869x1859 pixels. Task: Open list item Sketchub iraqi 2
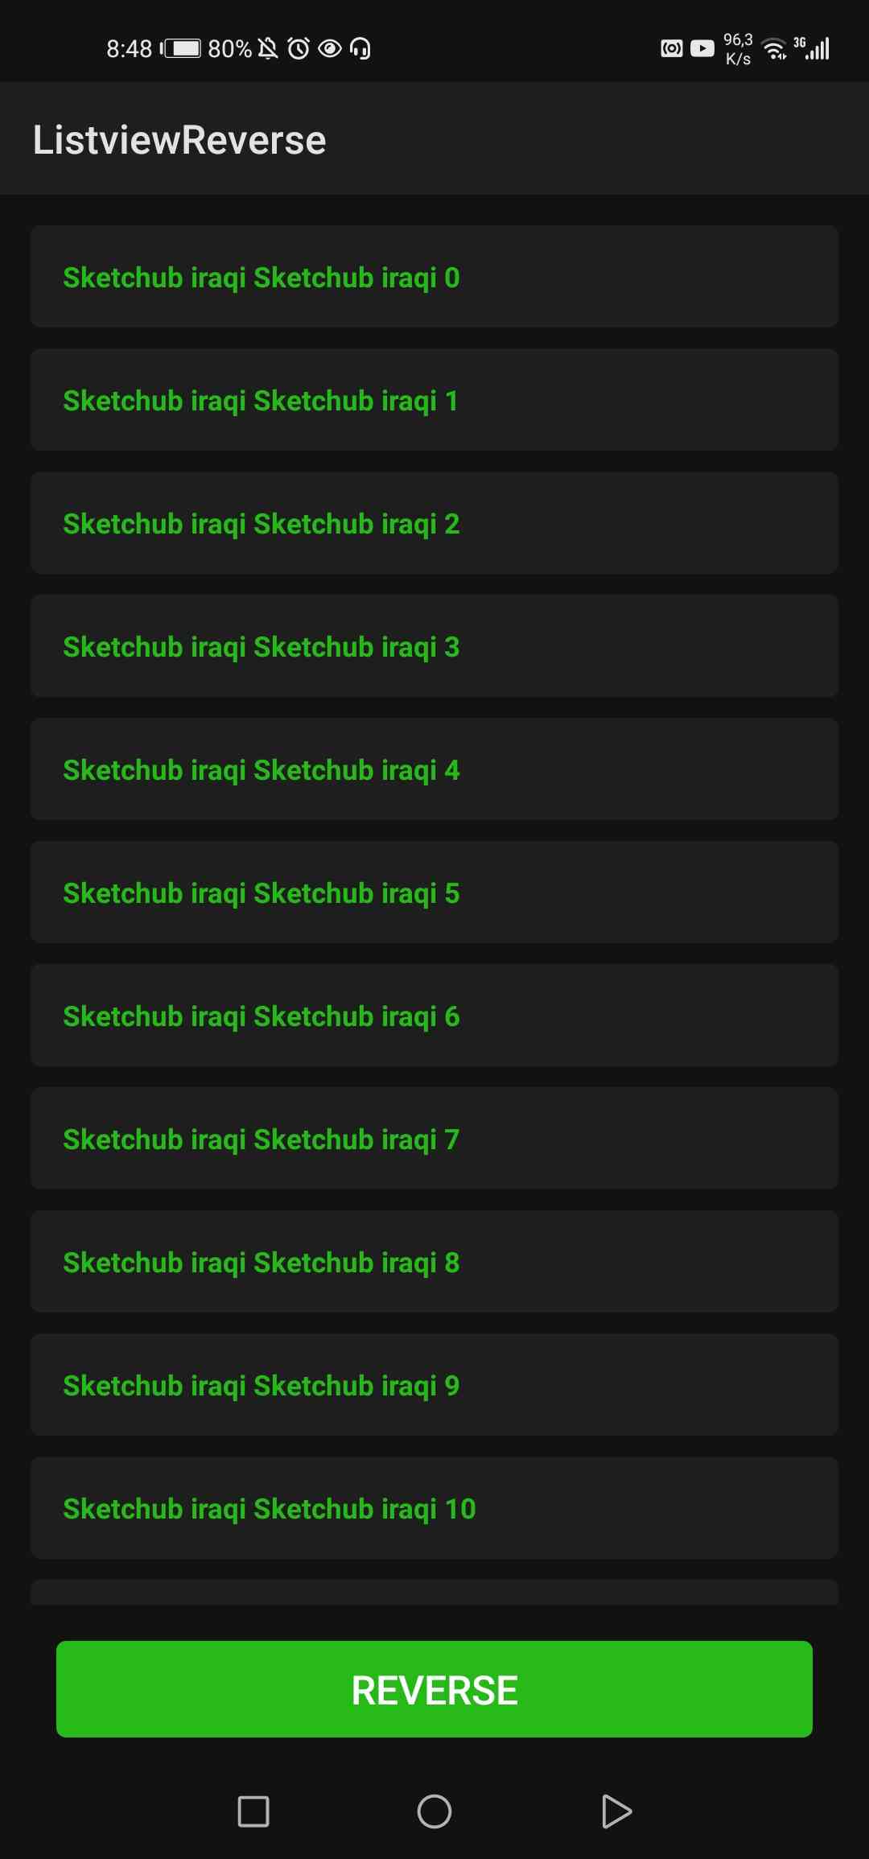point(434,523)
